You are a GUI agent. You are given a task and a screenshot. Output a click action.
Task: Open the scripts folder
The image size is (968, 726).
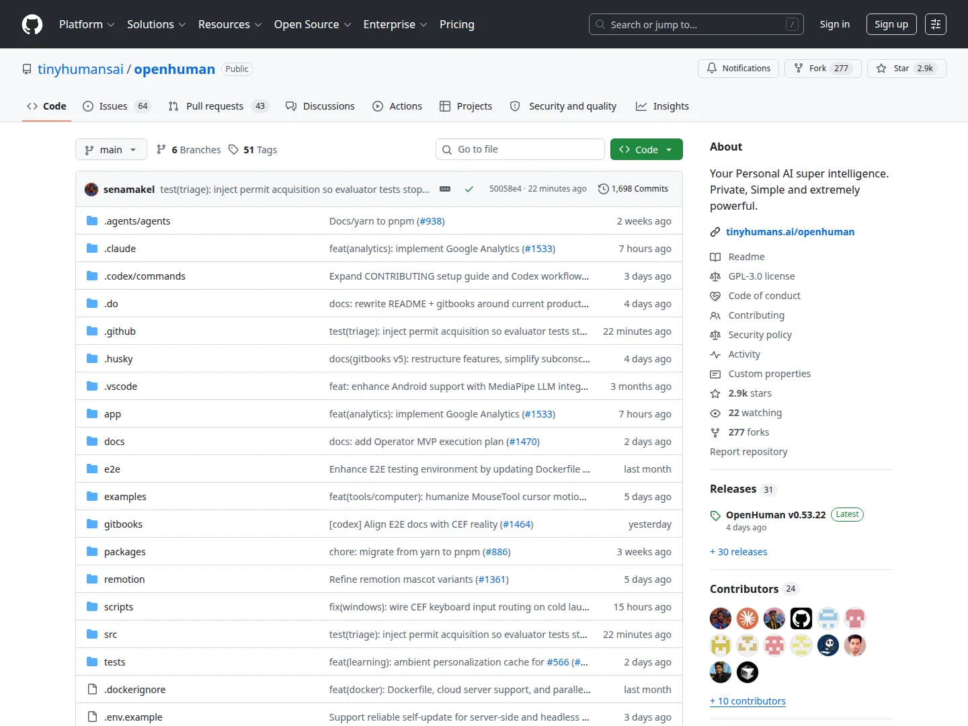[118, 607]
